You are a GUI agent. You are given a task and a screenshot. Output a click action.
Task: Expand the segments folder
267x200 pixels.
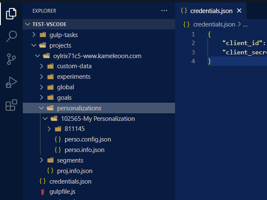41,160
